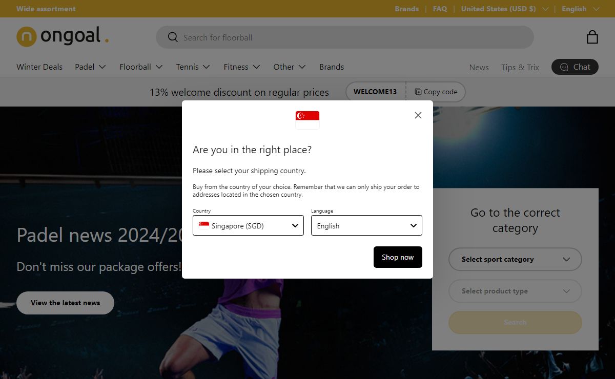Click 13% welcome discount text
Image resolution: width=615 pixels, height=379 pixels.
[239, 92]
